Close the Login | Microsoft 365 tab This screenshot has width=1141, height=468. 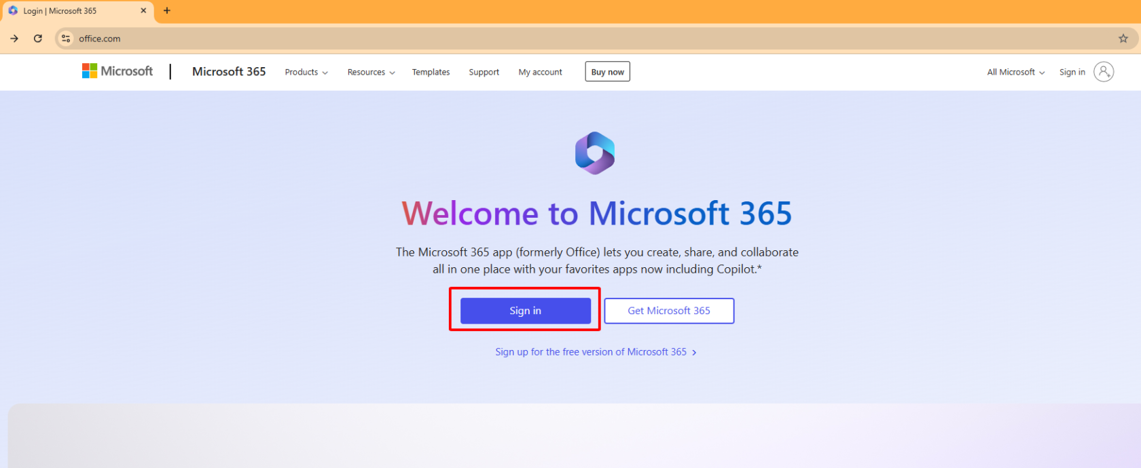[143, 11]
